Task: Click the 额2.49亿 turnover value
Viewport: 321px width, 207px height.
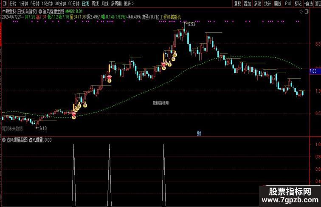Action: coord(93,17)
